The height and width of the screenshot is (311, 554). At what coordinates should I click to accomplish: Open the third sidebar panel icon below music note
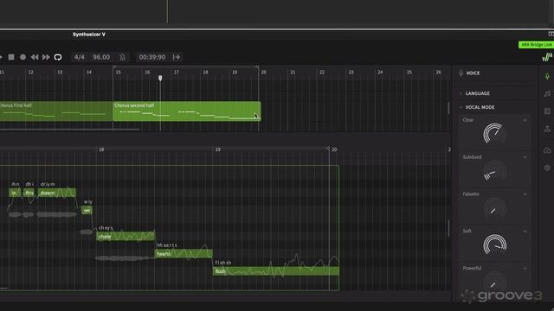pos(547,111)
